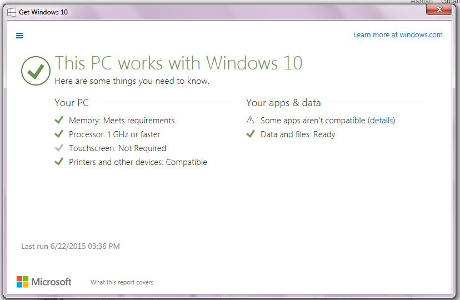Click Learn more at windows.com link
This screenshot has height=300, width=460.
[398, 35]
